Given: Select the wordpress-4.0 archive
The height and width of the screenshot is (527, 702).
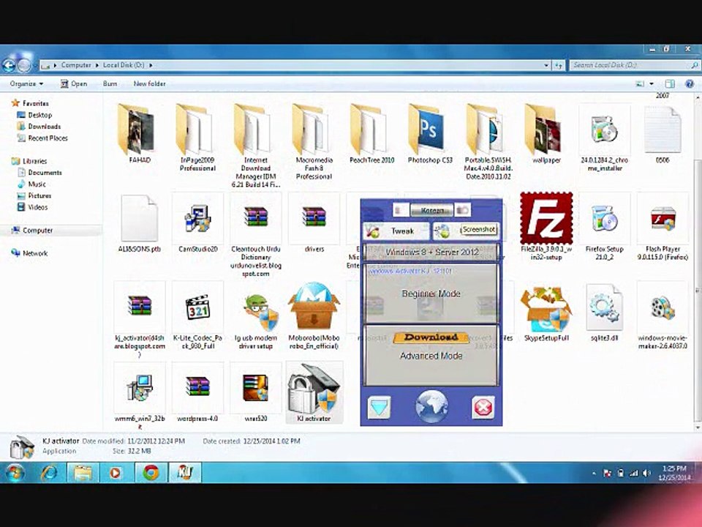Looking at the screenshot, I should point(197,393).
